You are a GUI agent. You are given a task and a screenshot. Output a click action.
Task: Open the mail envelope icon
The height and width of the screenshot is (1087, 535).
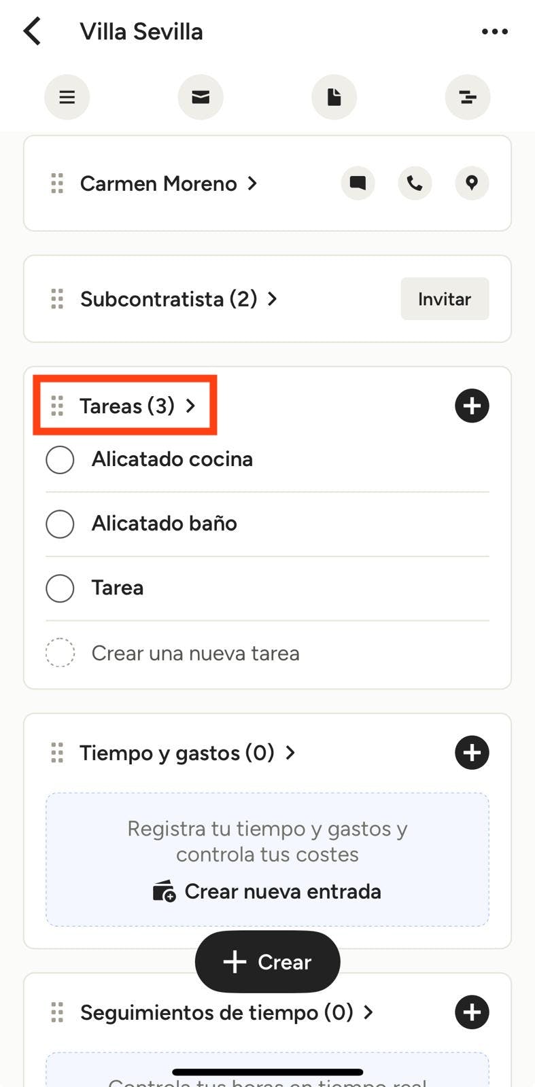coord(201,97)
